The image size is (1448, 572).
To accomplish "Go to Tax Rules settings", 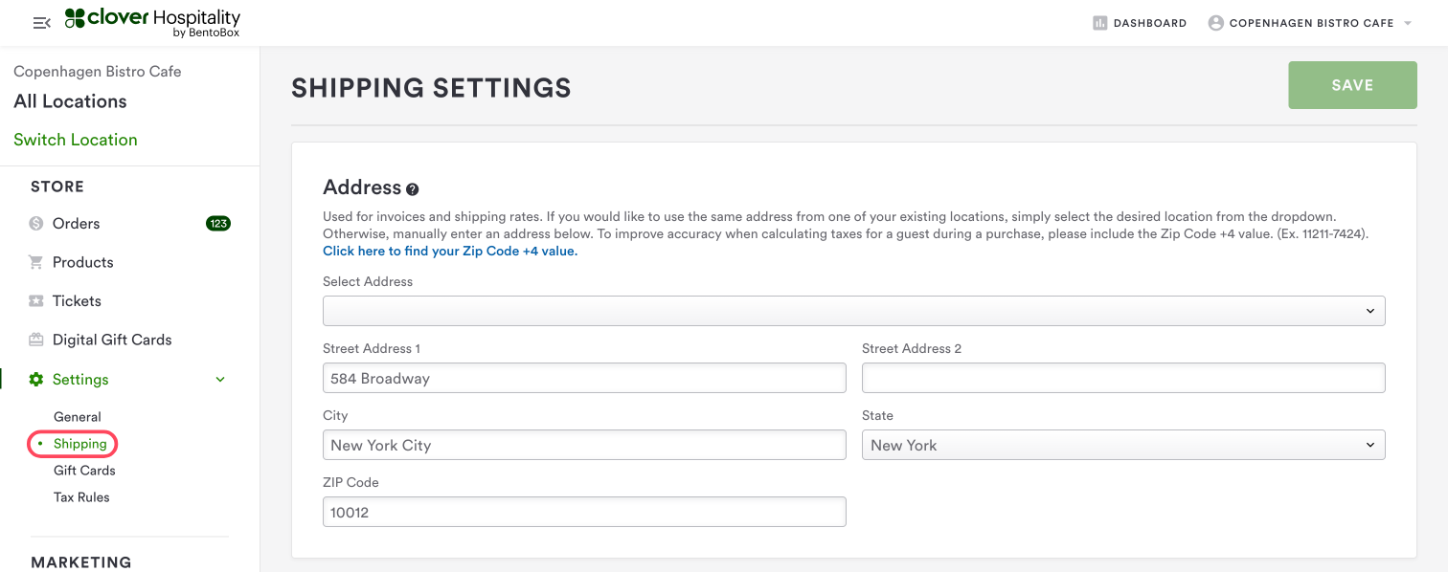I will [81, 497].
